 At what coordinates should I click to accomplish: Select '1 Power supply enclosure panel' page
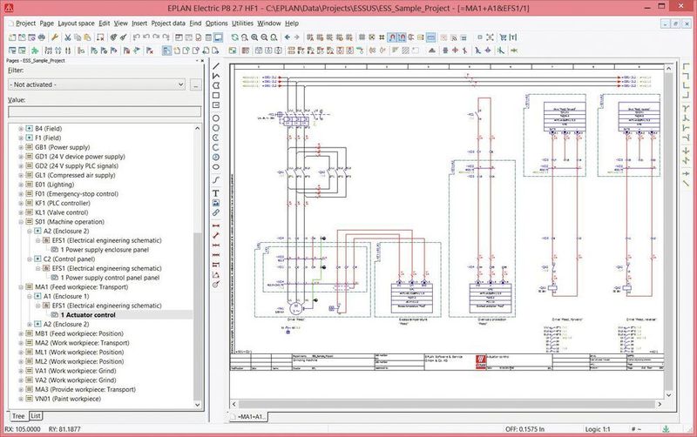105,250
